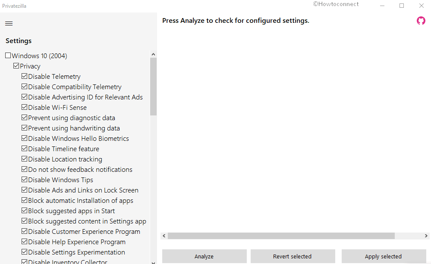
Task: Select Block suggested apps in Start item
Action: pos(71,211)
